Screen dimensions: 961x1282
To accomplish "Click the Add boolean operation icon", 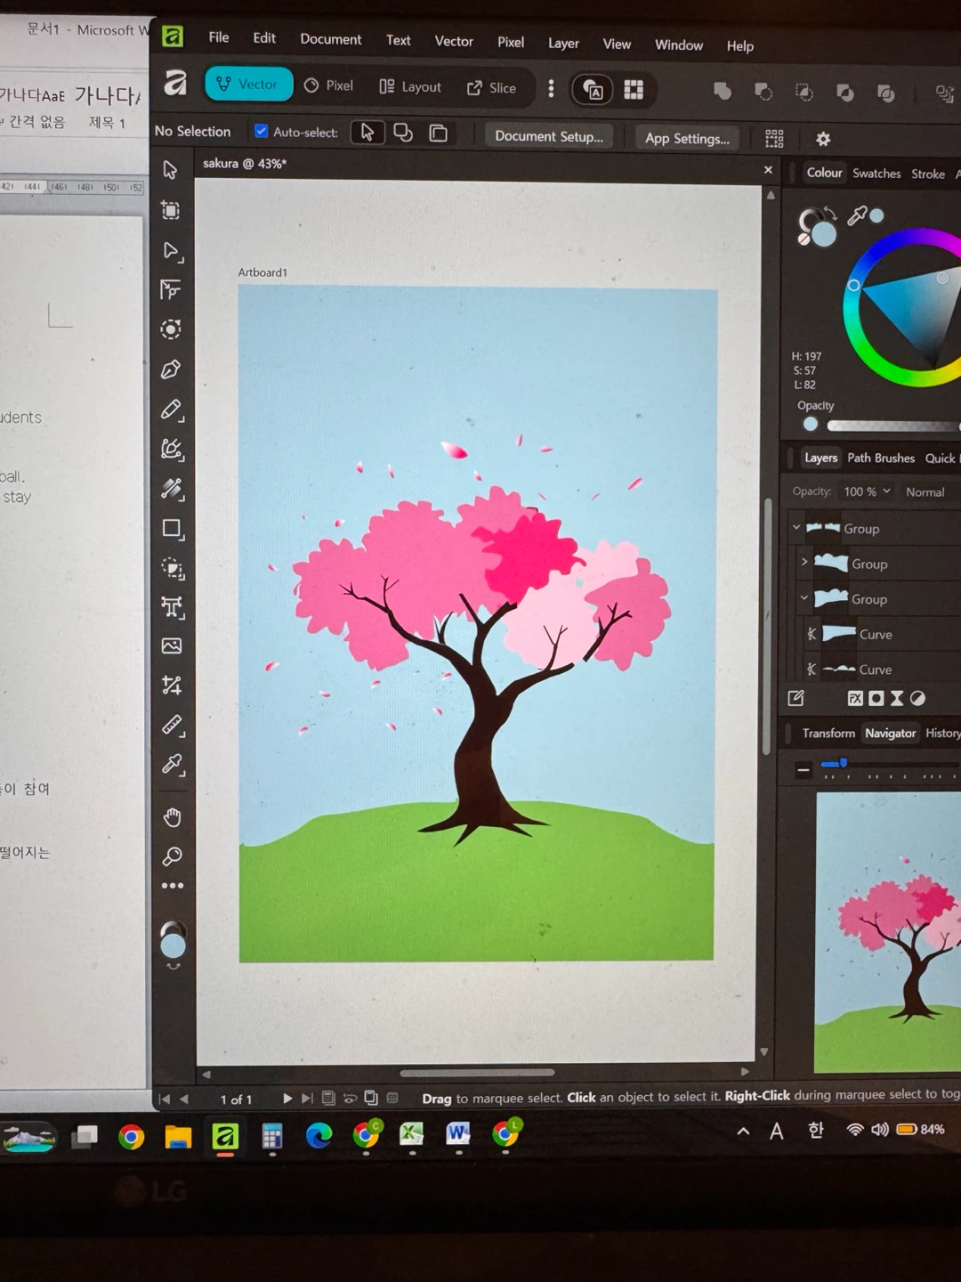I will tap(723, 91).
